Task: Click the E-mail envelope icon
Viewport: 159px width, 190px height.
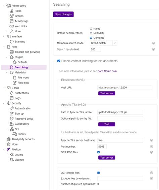Action: (x=9, y=88)
